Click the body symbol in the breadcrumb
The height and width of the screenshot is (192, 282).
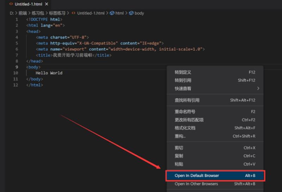pos(137,13)
